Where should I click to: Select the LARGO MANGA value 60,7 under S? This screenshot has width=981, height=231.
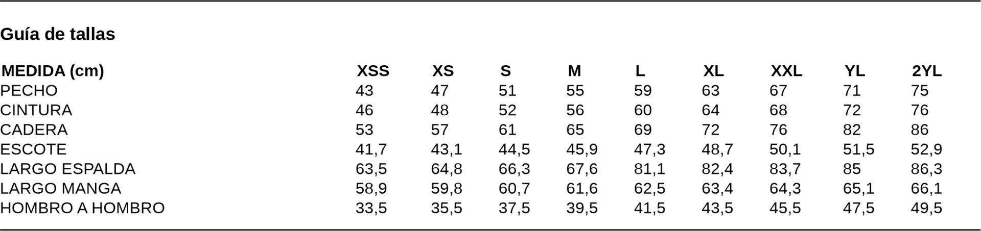click(514, 189)
